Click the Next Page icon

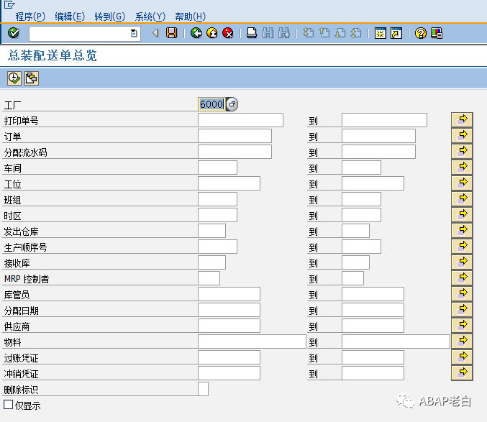(x=340, y=33)
